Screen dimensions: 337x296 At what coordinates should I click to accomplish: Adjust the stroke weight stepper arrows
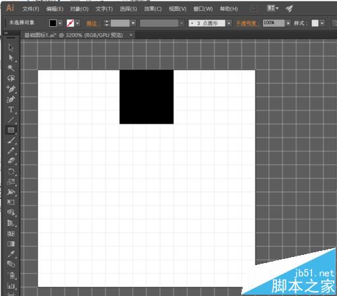[x=106, y=23]
